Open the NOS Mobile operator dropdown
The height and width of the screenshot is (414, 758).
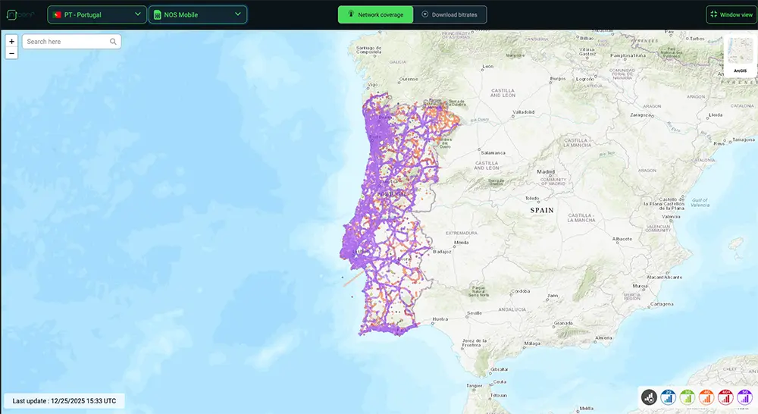pos(198,14)
